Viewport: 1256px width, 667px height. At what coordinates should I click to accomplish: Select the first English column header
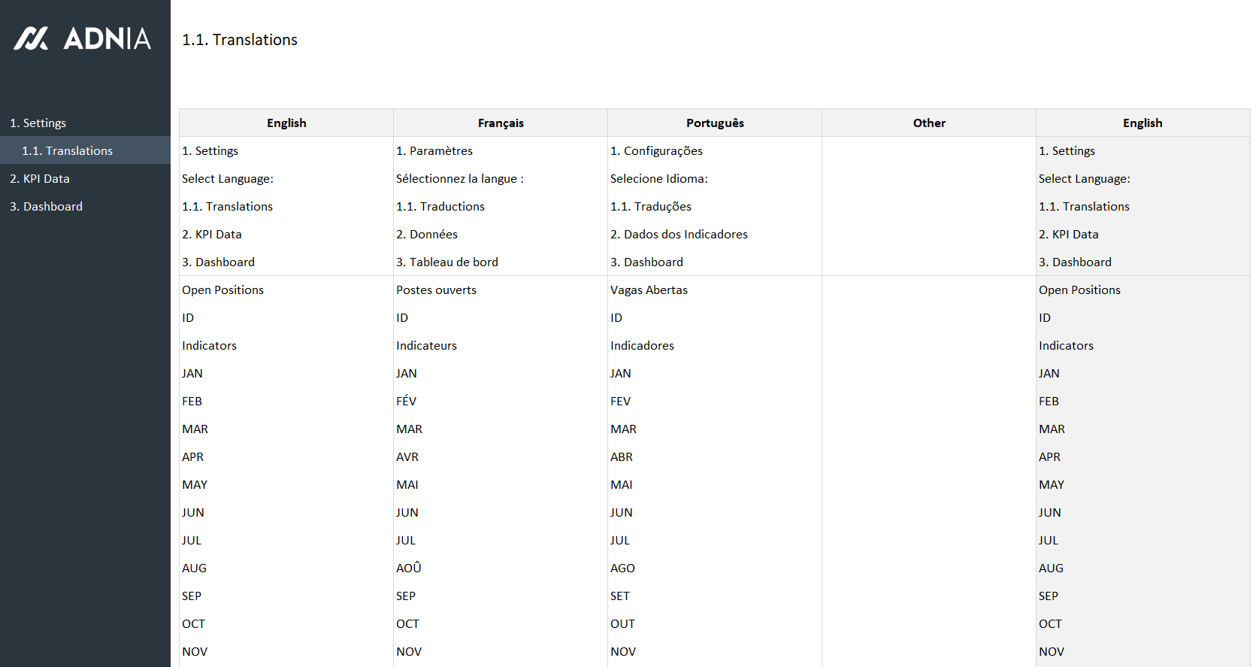[x=286, y=123]
